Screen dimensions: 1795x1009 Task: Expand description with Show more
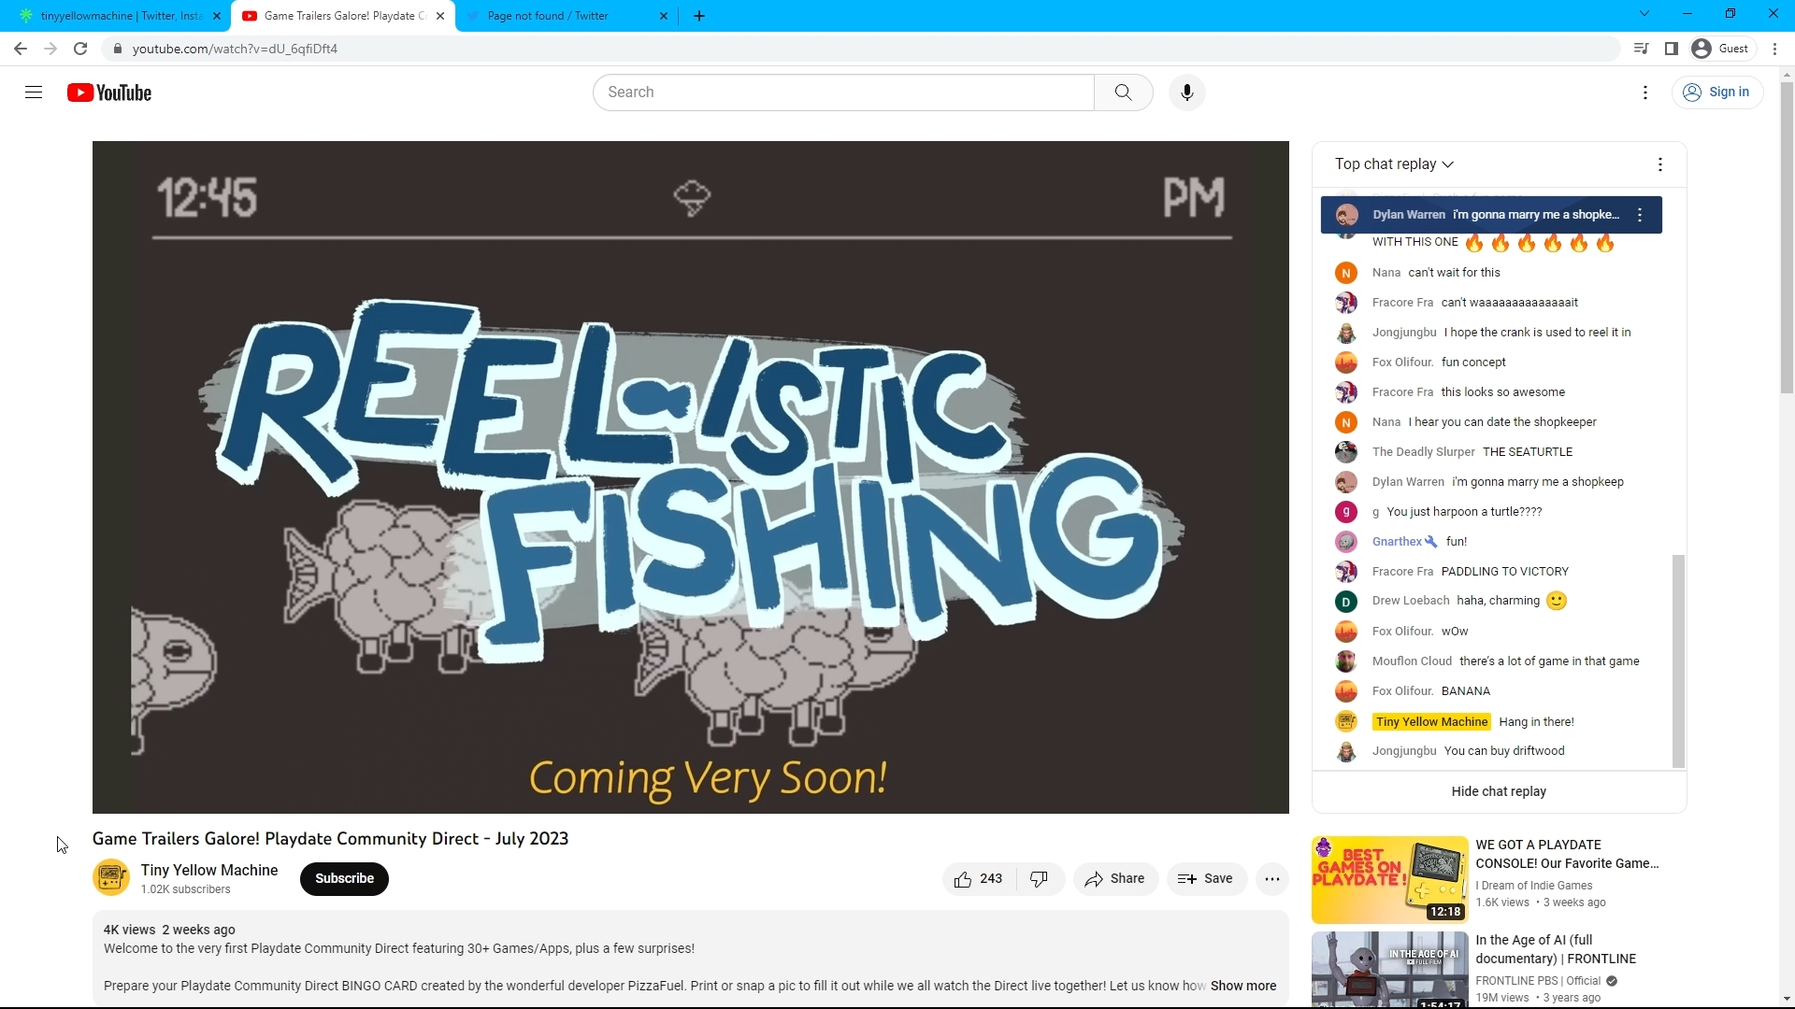[x=1242, y=987]
